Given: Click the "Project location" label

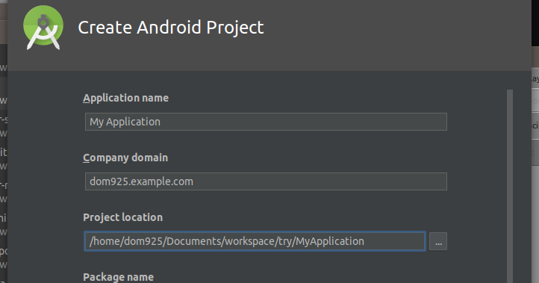Looking at the screenshot, I should [x=122, y=217].
